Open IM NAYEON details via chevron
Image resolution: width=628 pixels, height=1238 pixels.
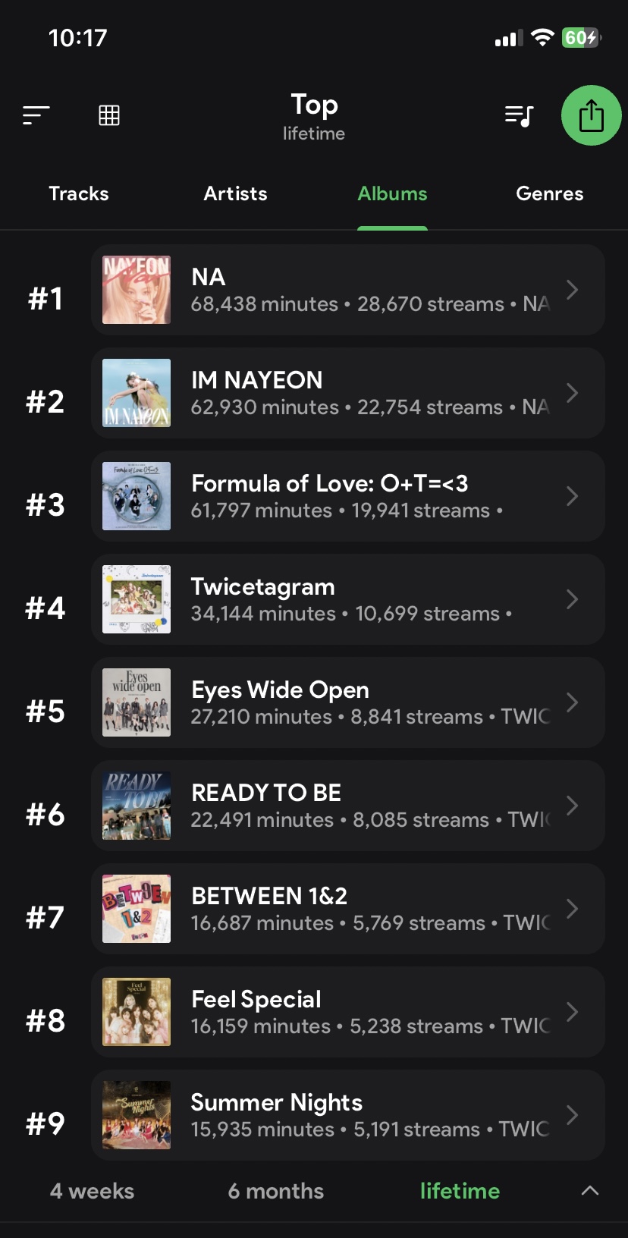point(573,393)
